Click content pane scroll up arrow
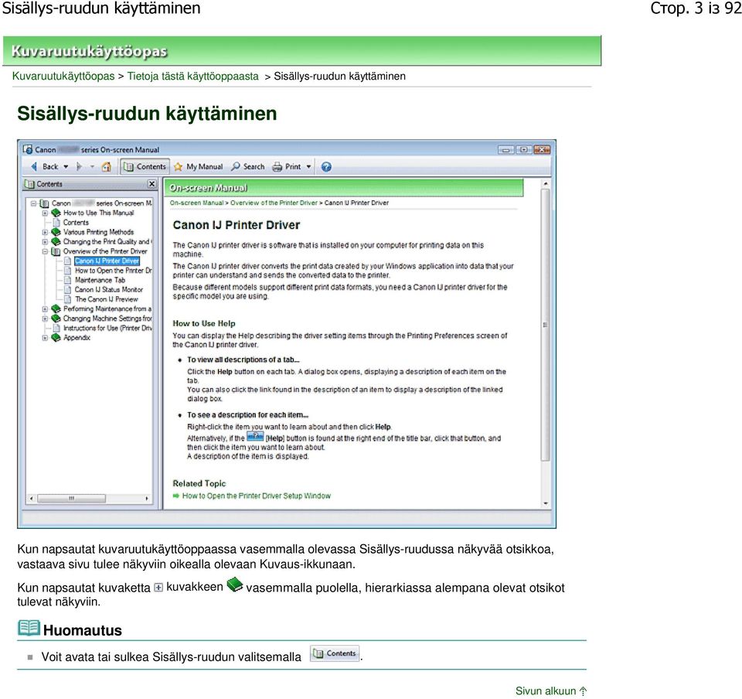742x699 pixels. point(546,183)
